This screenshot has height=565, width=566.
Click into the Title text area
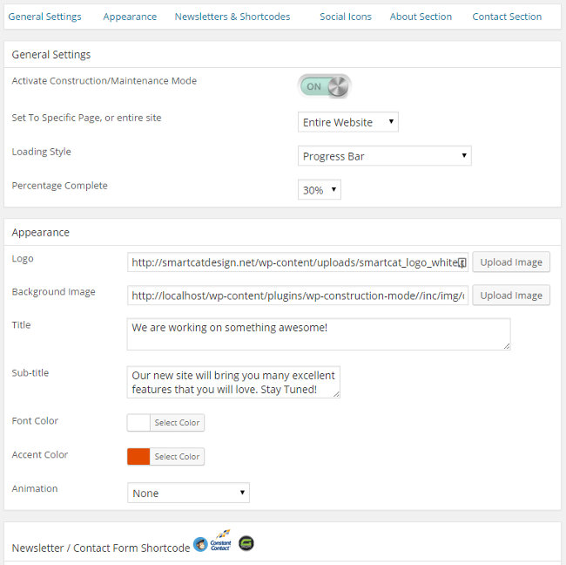pyautogui.click(x=319, y=334)
